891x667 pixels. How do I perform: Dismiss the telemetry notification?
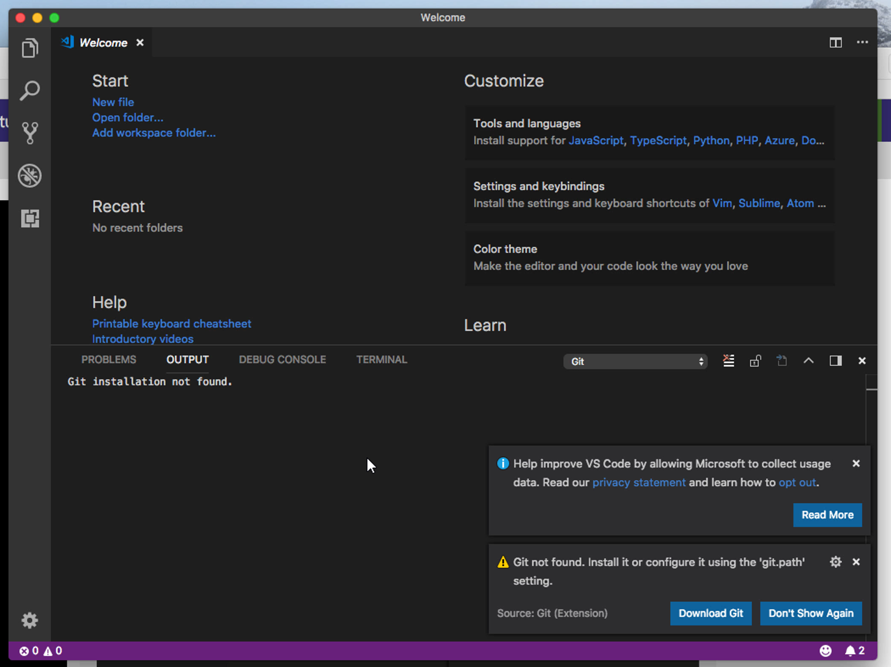[856, 463]
